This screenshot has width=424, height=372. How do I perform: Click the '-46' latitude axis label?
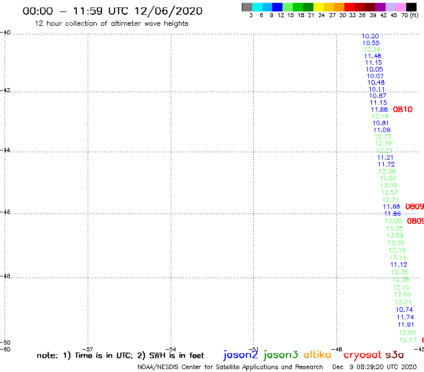point(5,212)
